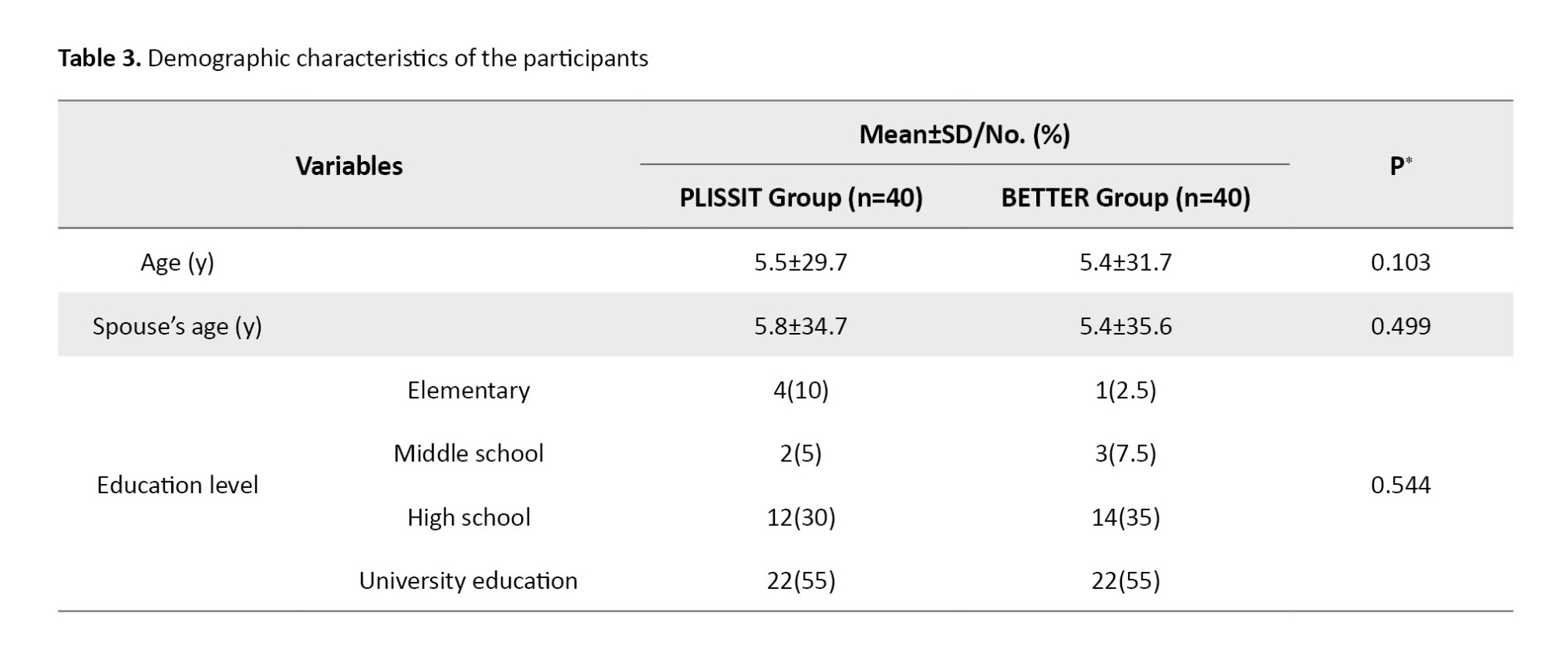The image size is (1556, 659).
Task: Click the 0.103 P value cell
Action: point(1400,262)
